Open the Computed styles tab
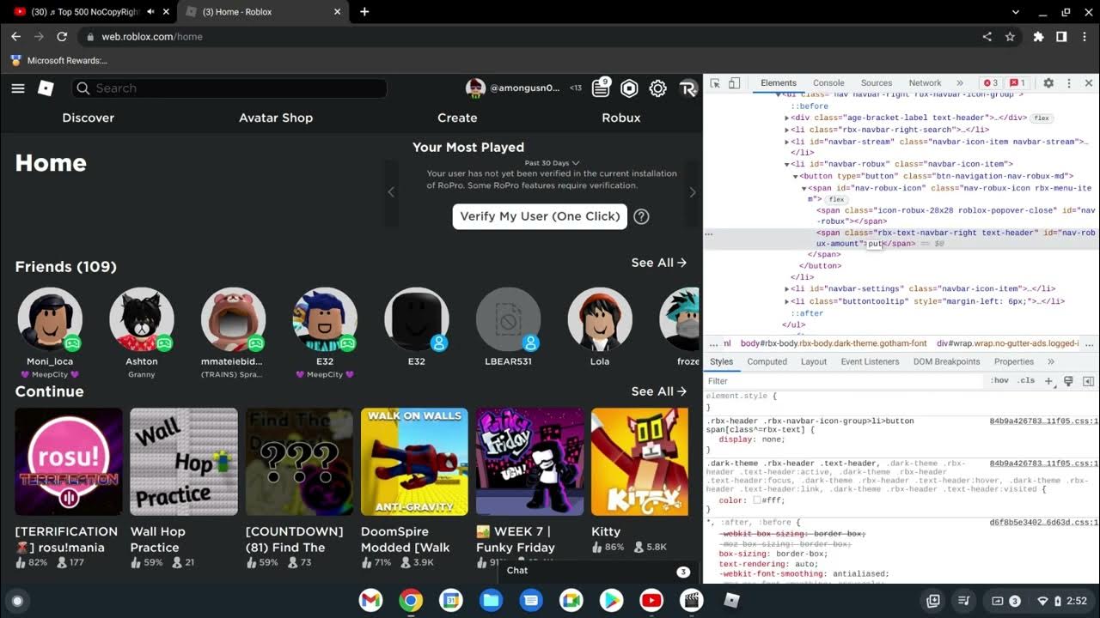 [767, 362]
